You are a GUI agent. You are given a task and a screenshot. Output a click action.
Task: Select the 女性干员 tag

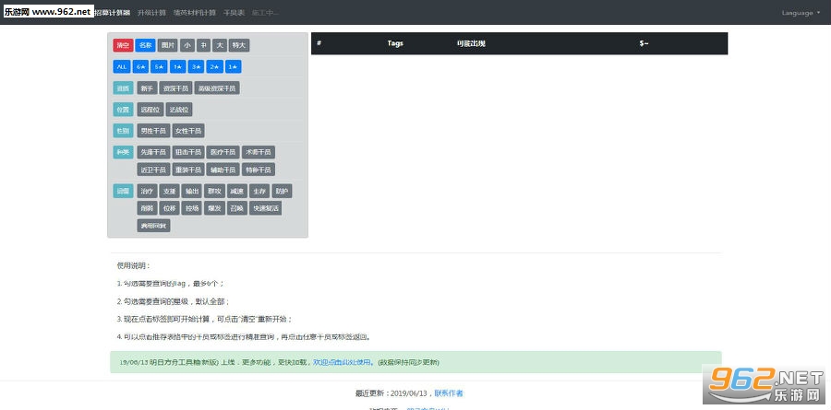pos(188,131)
